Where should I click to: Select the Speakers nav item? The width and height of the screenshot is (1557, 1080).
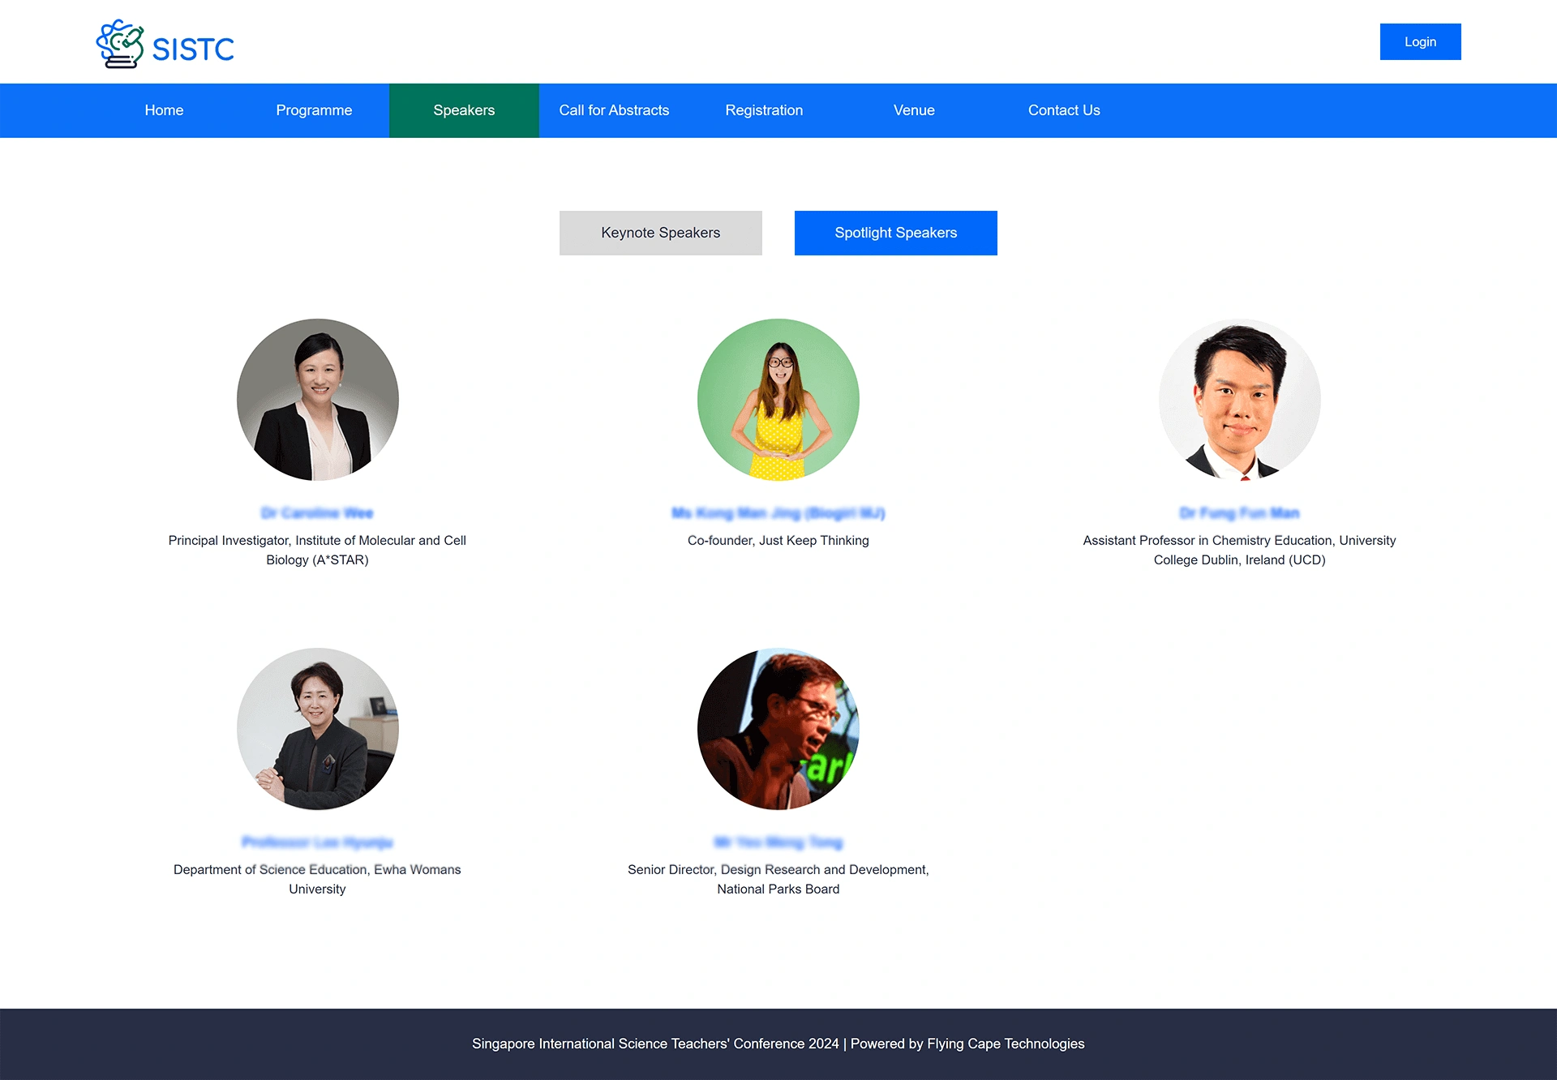[464, 110]
